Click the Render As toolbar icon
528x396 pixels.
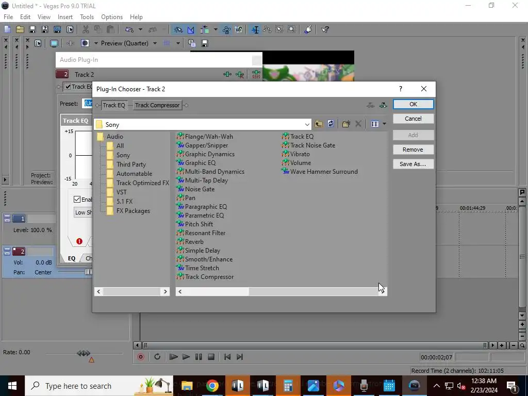pos(57,29)
